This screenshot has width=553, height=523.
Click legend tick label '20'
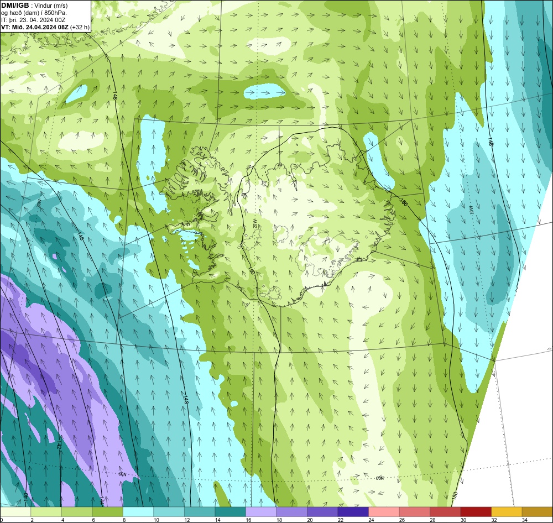click(310, 520)
